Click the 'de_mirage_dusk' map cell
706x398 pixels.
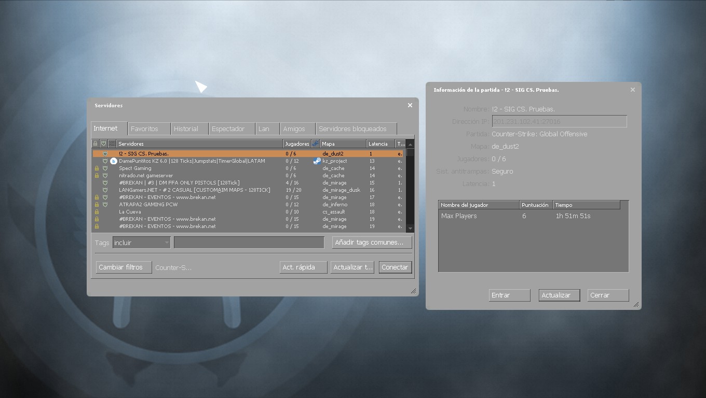341,190
